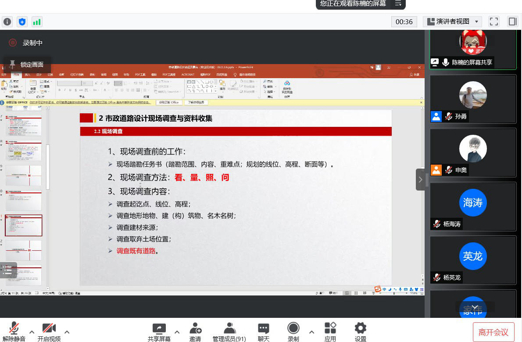Expand audio options arrow beside unmute

point(32,332)
